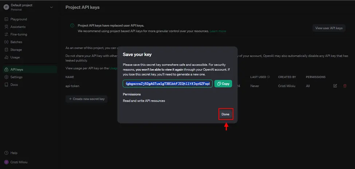Navigate to Batches

pos(16,42)
